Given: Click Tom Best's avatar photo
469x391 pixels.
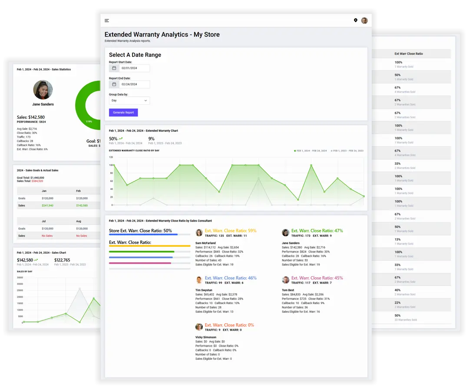Looking at the screenshot, I should 286,280.
